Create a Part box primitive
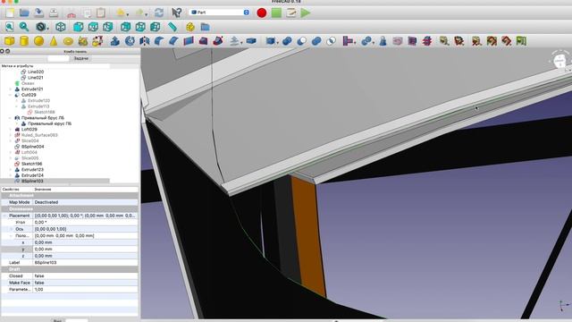Viewport: 572px width, 322px height. click(x=10, y=41)
